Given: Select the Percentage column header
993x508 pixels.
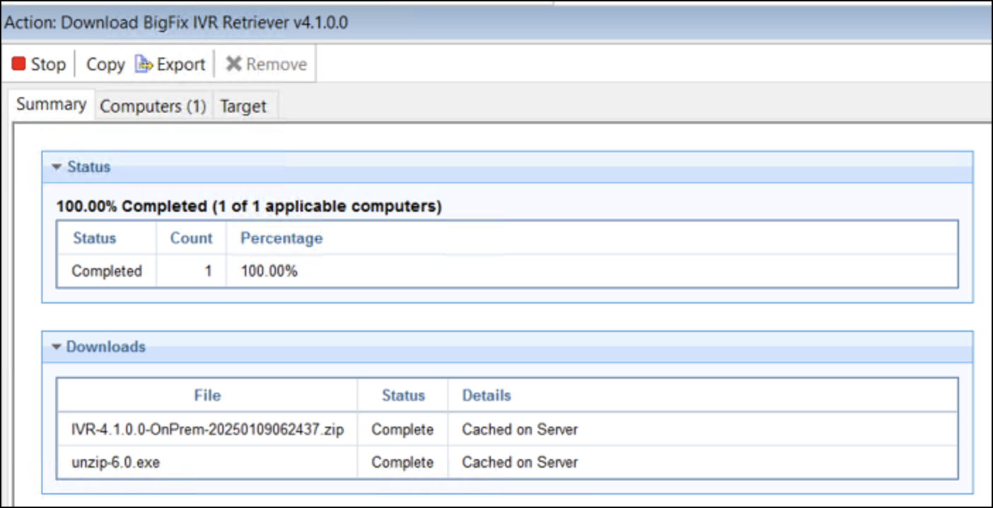Looking at the screenshot, I should 281,238.
